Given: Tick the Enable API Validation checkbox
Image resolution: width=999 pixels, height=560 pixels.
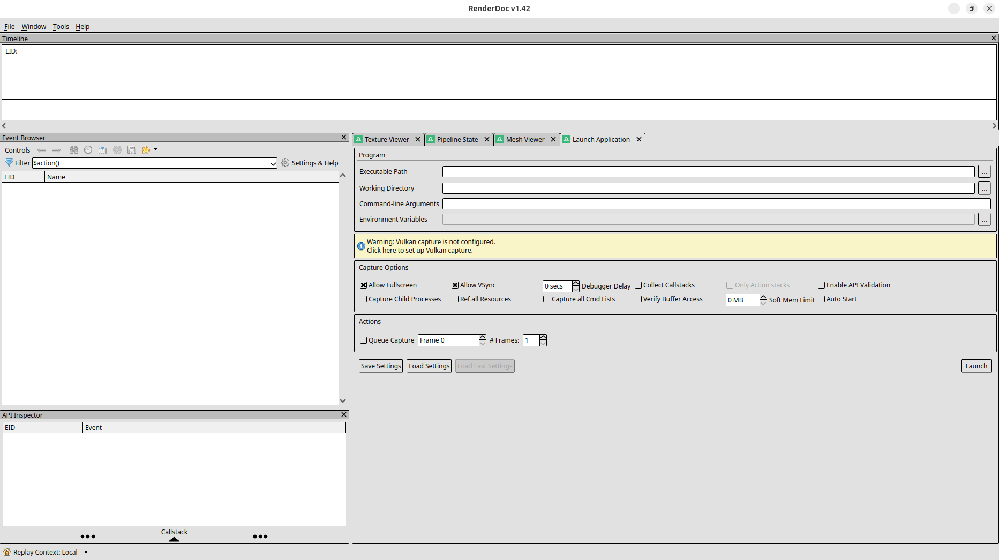Looking at the screenshot, I should (x=821, y=285).
